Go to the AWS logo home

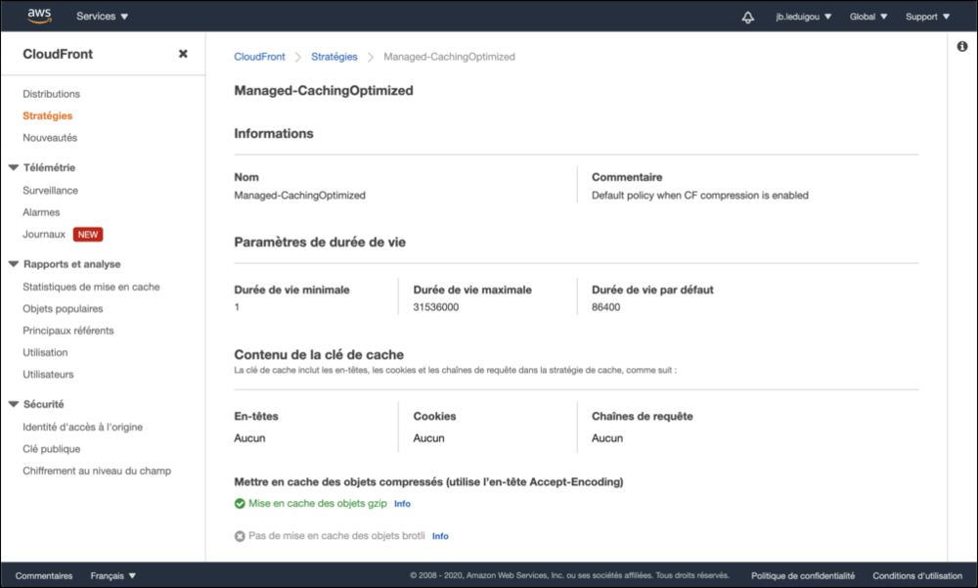pos(39,17)
